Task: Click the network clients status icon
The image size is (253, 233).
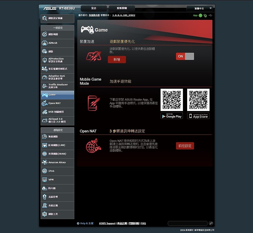Action: [x=205, y=16]
